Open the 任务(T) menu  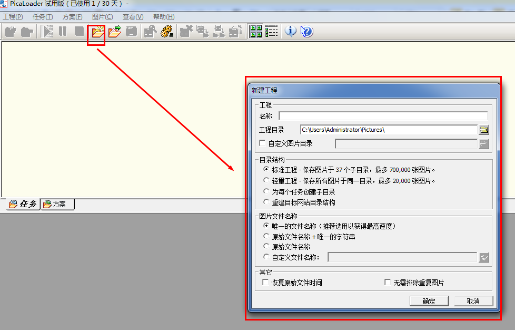click(43, 17)
